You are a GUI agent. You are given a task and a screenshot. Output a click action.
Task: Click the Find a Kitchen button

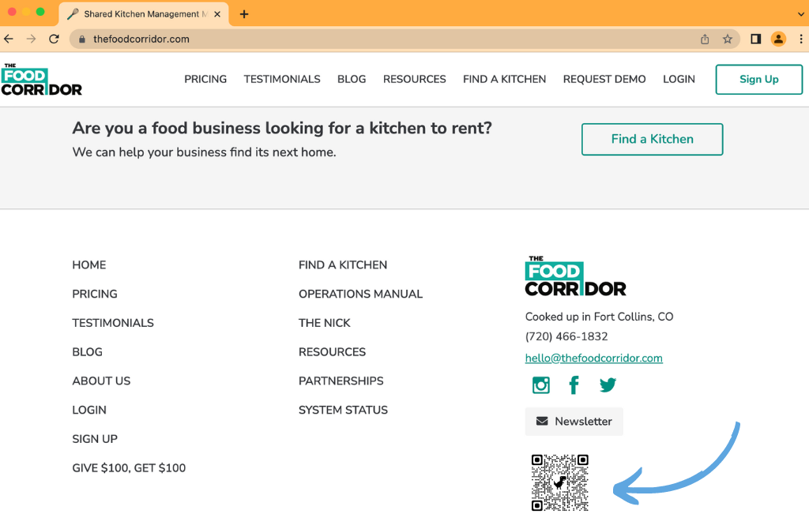click(x=652, y=139)
